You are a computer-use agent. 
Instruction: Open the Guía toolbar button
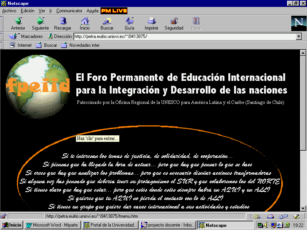click(129, 23)
